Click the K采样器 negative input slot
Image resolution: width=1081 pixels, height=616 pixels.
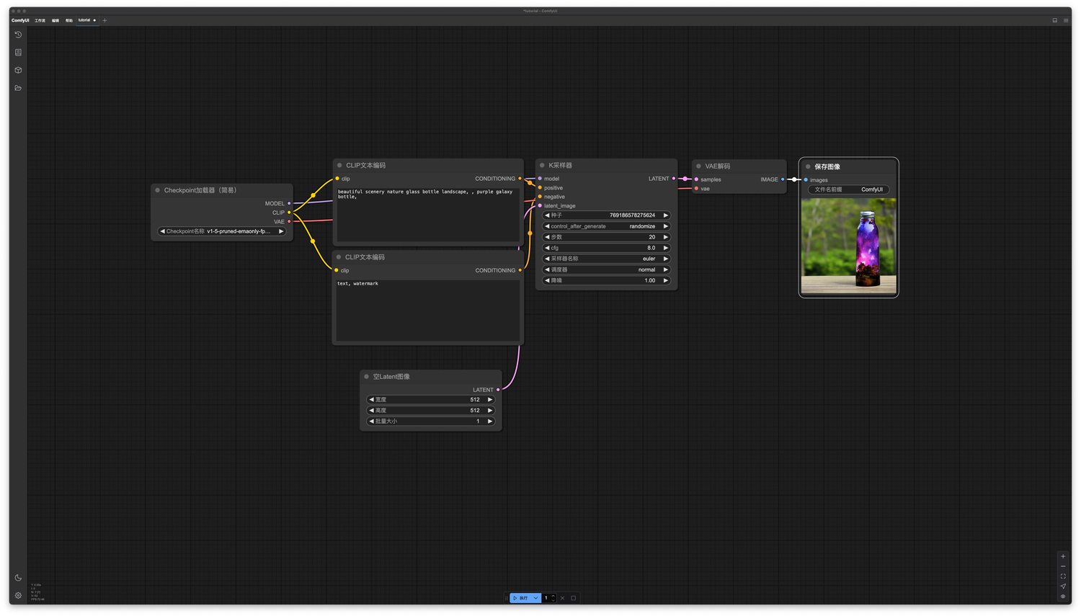tap(540, 197)
